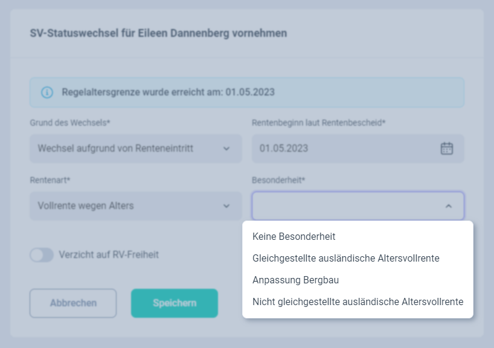Viewport: 494px width, 348px height.
Task: Expand the Rentenart dropdown chevron
Action: 226,206
